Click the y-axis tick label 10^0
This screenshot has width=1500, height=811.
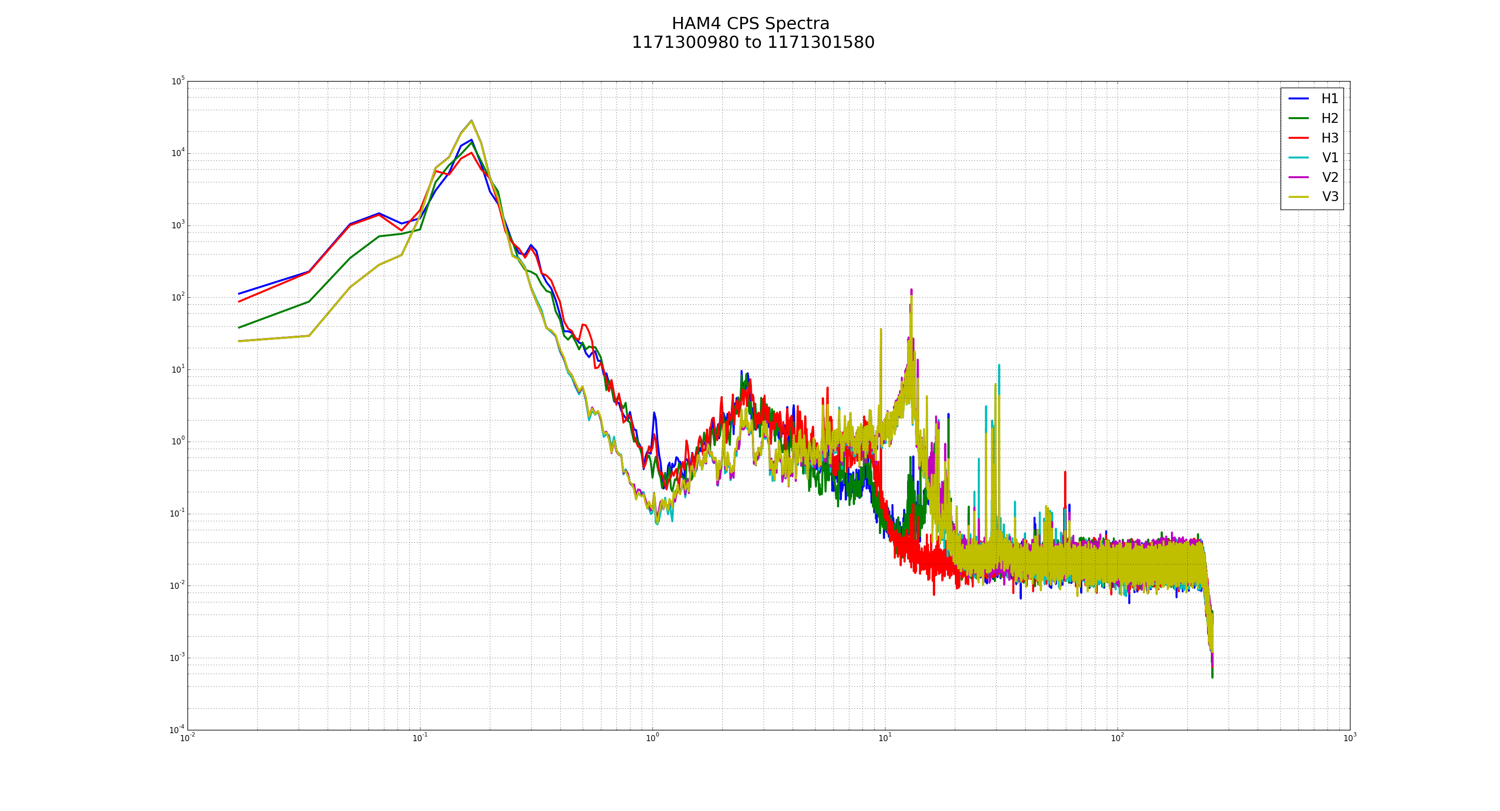point(178,441)
